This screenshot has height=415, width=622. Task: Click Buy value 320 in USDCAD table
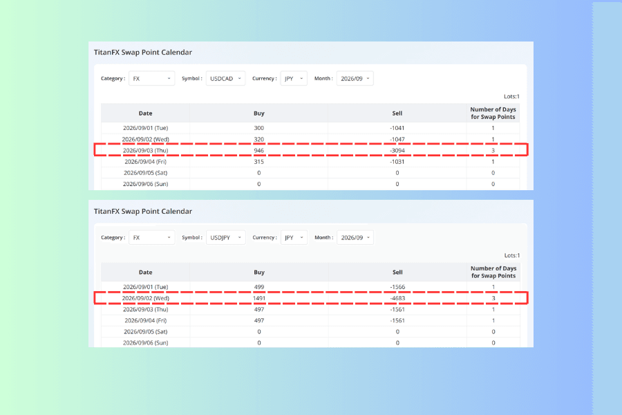point(259,140)
